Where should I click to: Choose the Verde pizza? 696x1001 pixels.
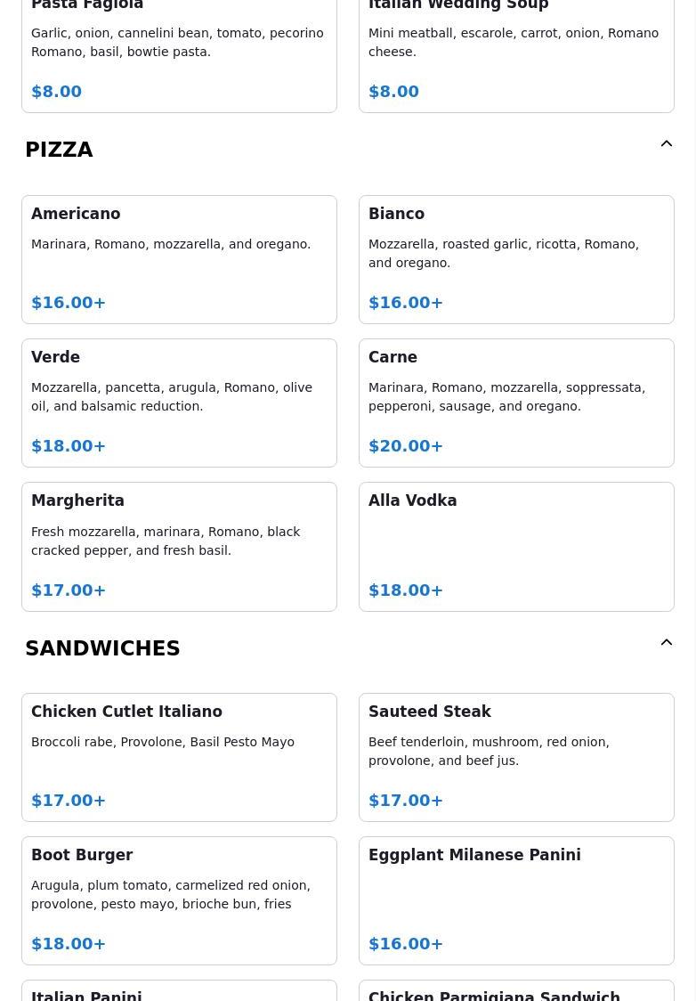pos(179,403)
